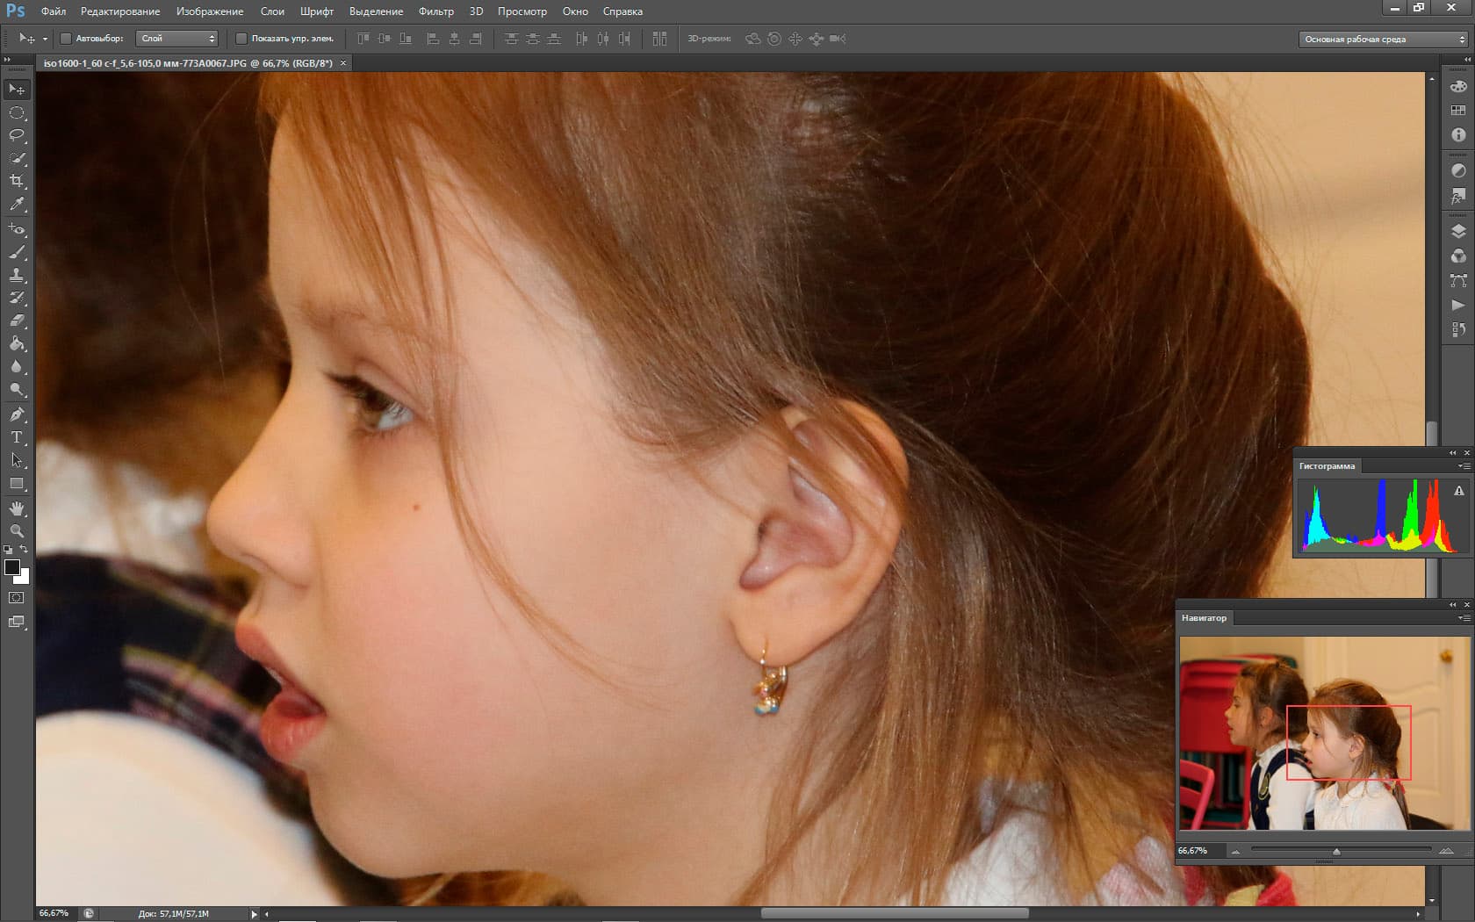Select the Elliptical Marquee tool
Image resolution: width=1475 pixels, height=922 pixels.
click(x=17, y=112)
